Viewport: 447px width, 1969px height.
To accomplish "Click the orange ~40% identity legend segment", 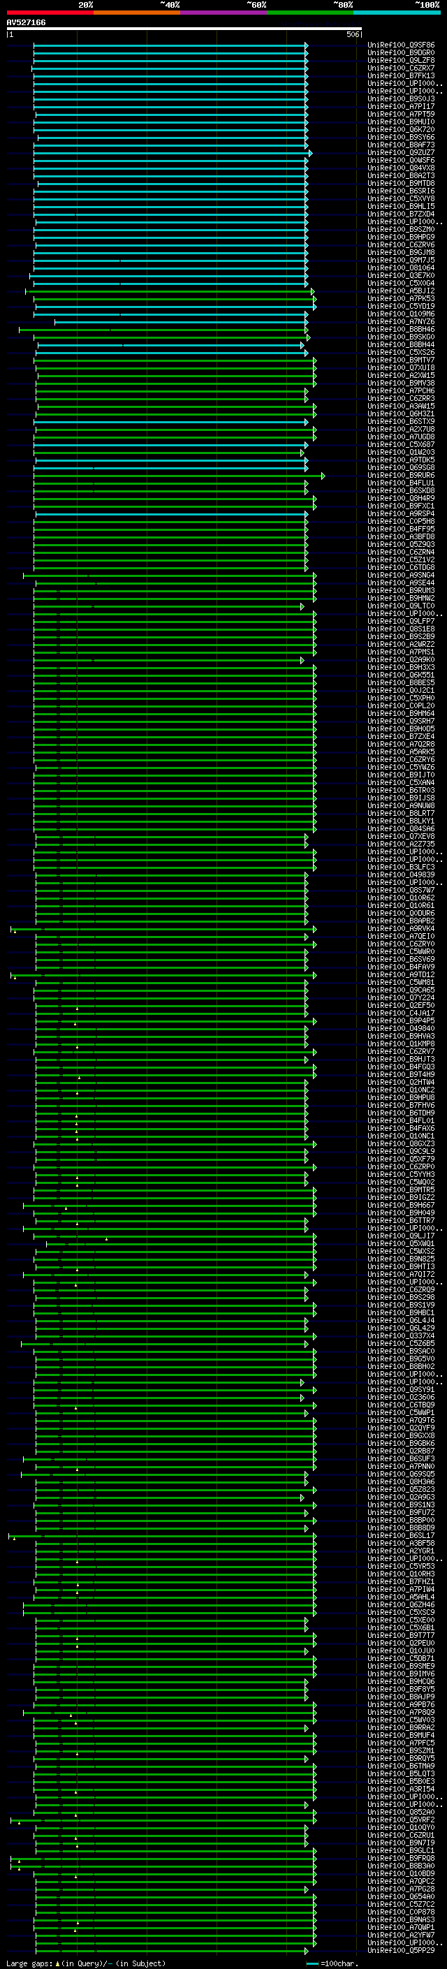I will click(137, 13).
